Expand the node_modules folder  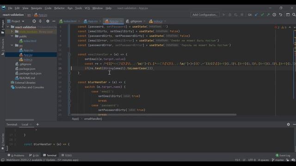(12, 32)
